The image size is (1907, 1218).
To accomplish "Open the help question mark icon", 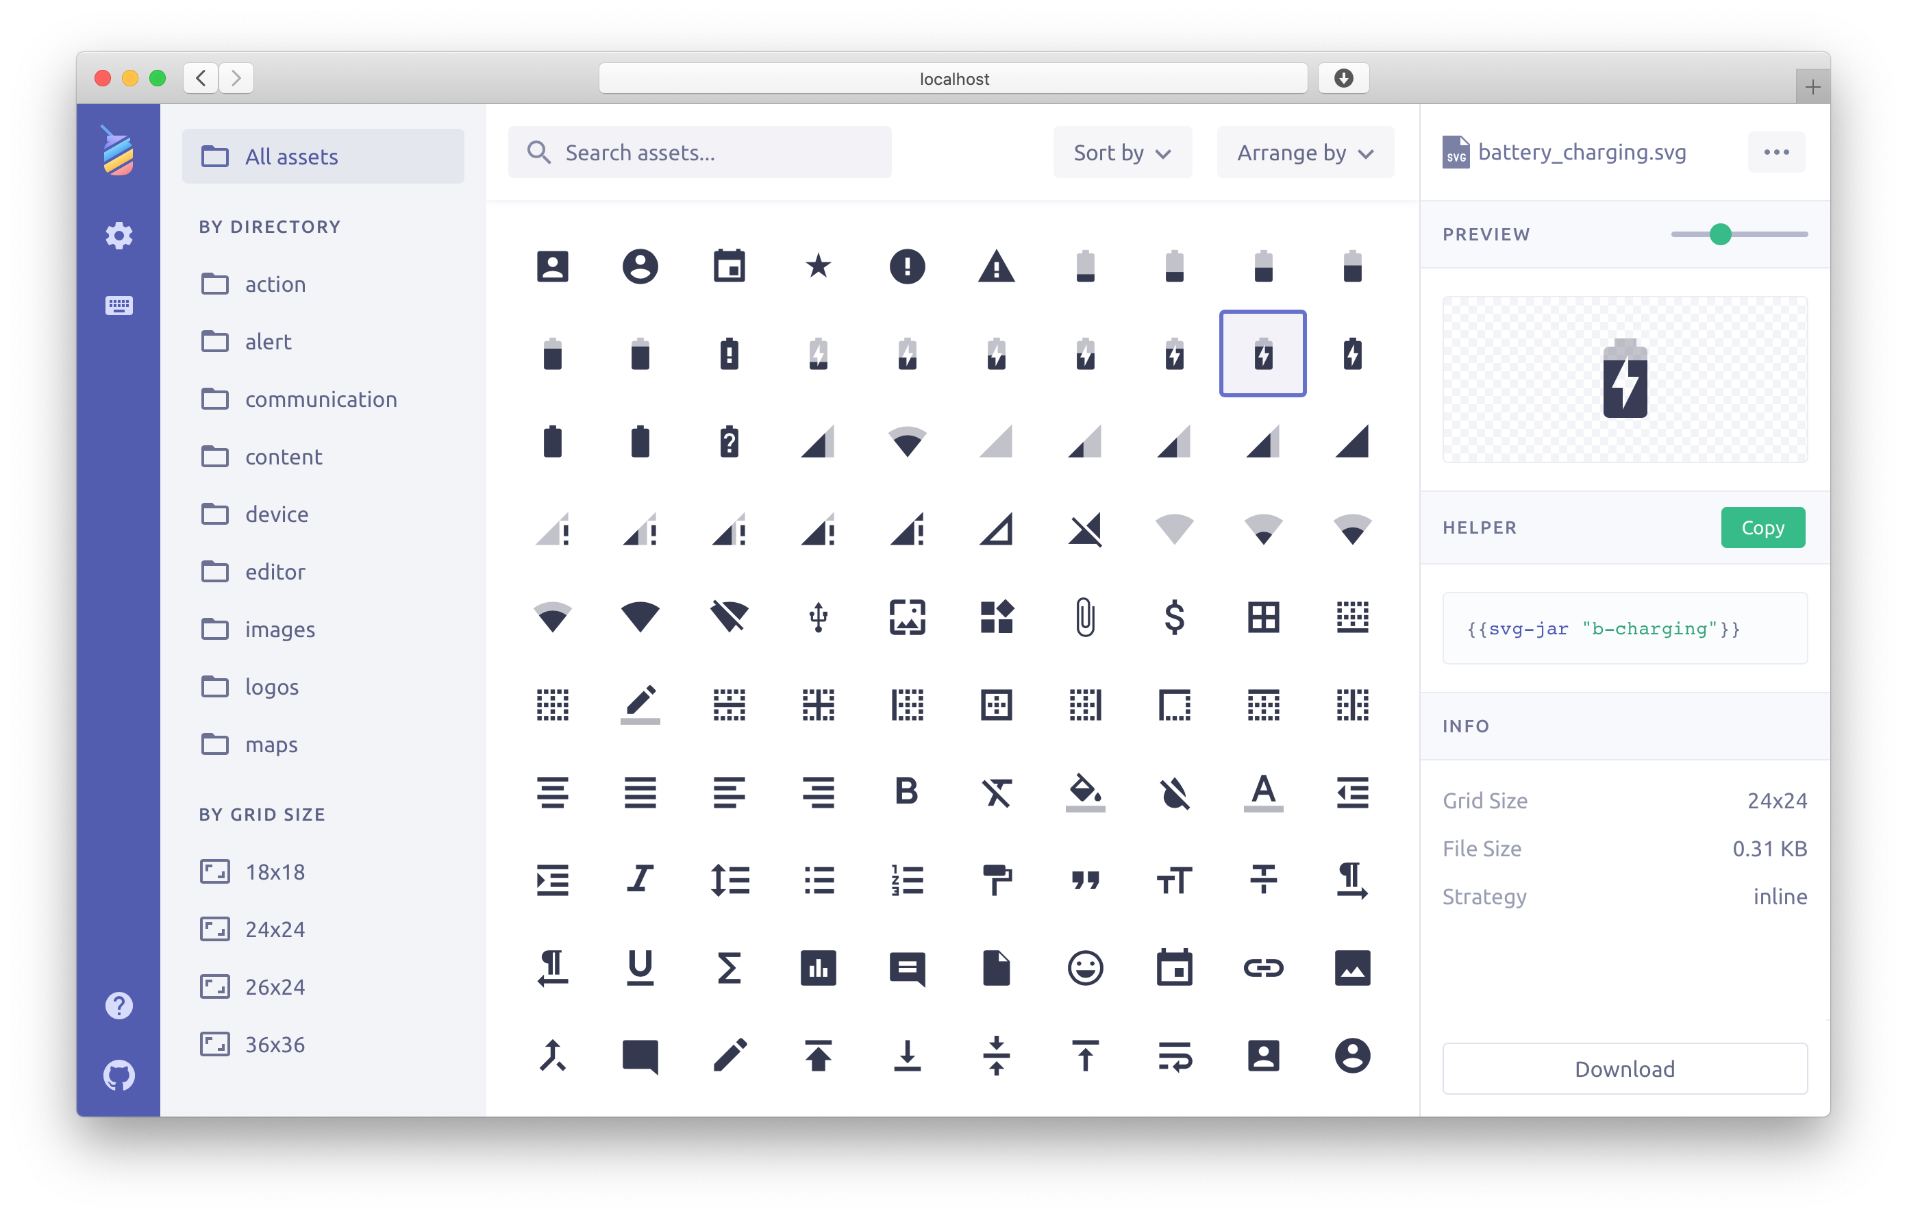I will 119,1005.
